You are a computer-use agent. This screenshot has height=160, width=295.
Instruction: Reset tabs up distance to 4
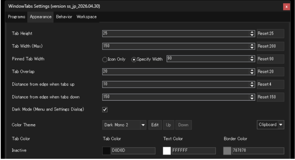(x=270, y=84)
